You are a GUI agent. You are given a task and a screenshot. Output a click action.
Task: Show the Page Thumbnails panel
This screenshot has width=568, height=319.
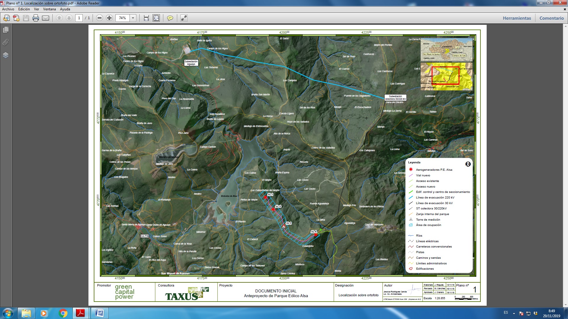tap(6, 30)
